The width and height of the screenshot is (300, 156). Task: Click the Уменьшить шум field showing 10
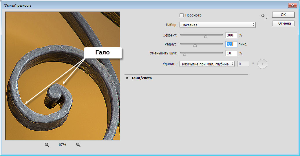231,53
